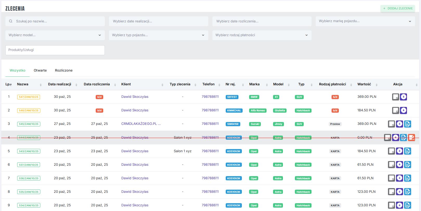Open client link CRMDLAKAŻDEGO.PL in row 3
This screenshot has height=211, width=421.
(141, 124)
